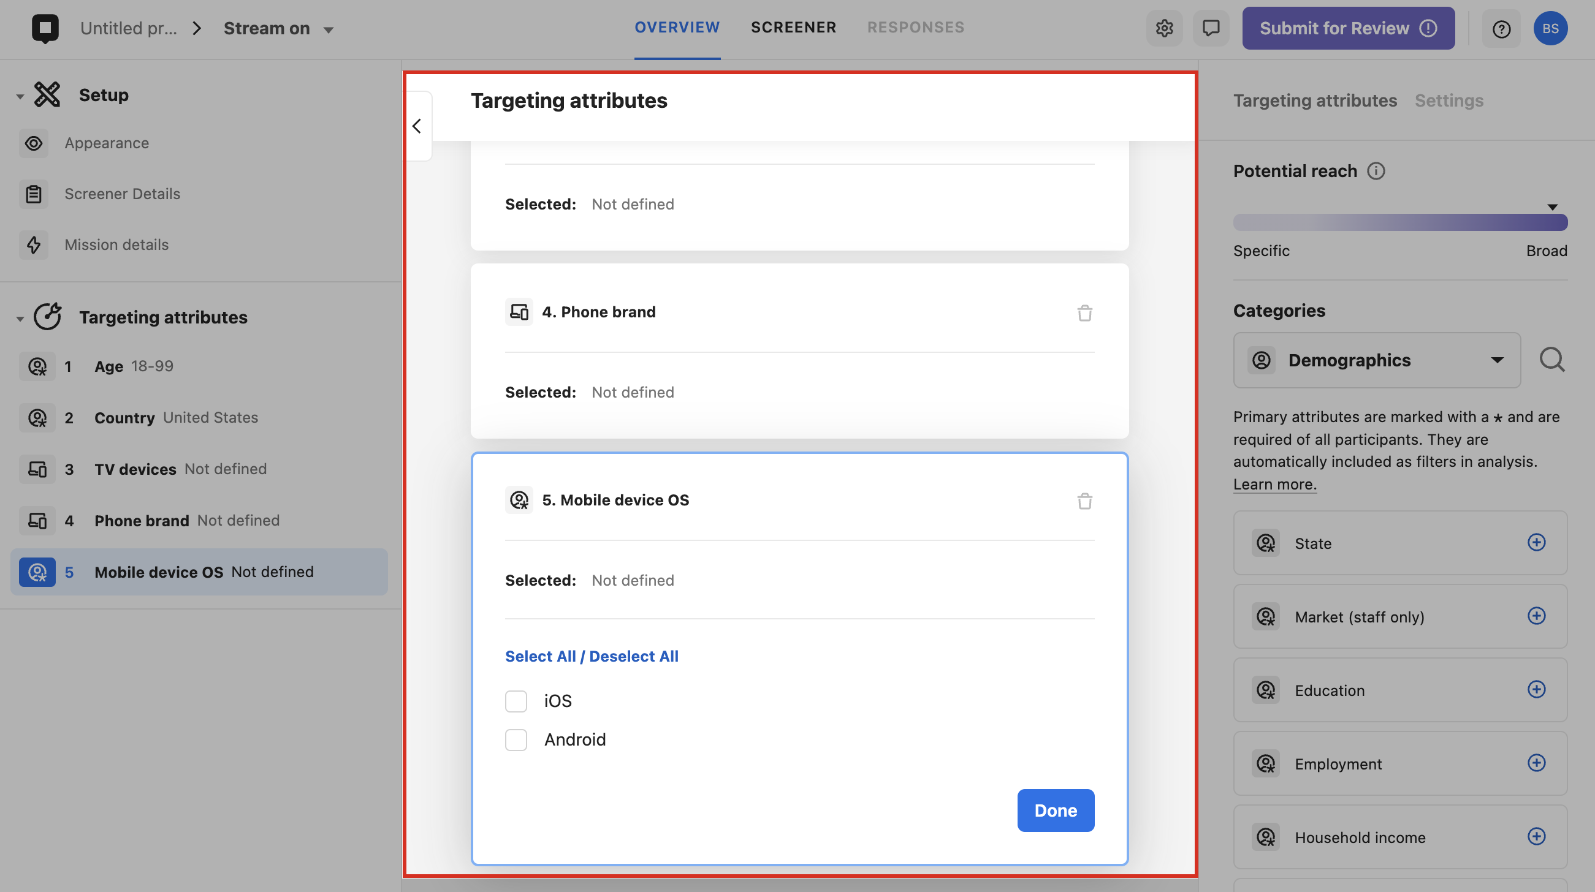Open the help question mark icon
The height and width of the screenshot is (892, 1595).
click(1501, 28)
